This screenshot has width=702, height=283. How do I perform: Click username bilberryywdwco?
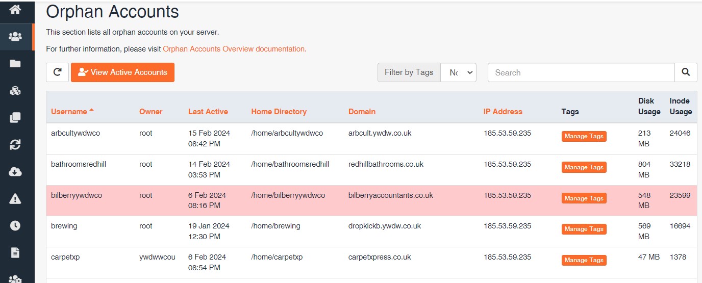point(77,195)
